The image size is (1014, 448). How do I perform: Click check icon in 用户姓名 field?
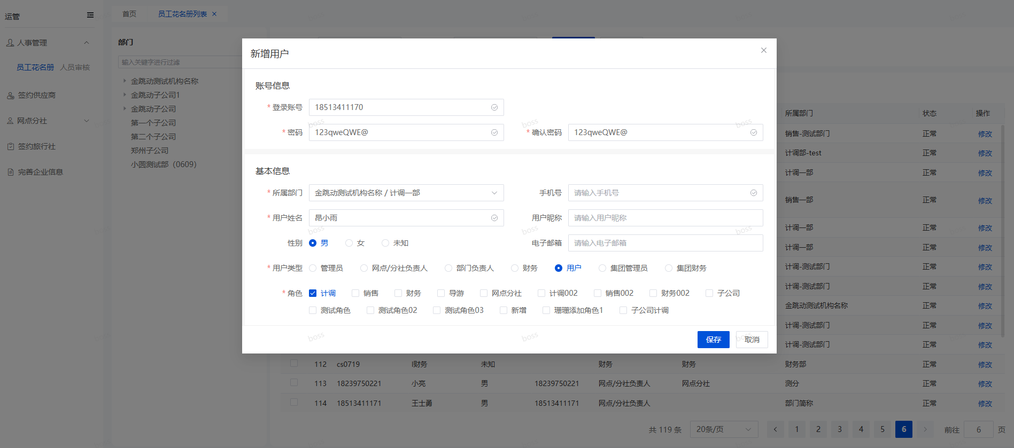494,218
